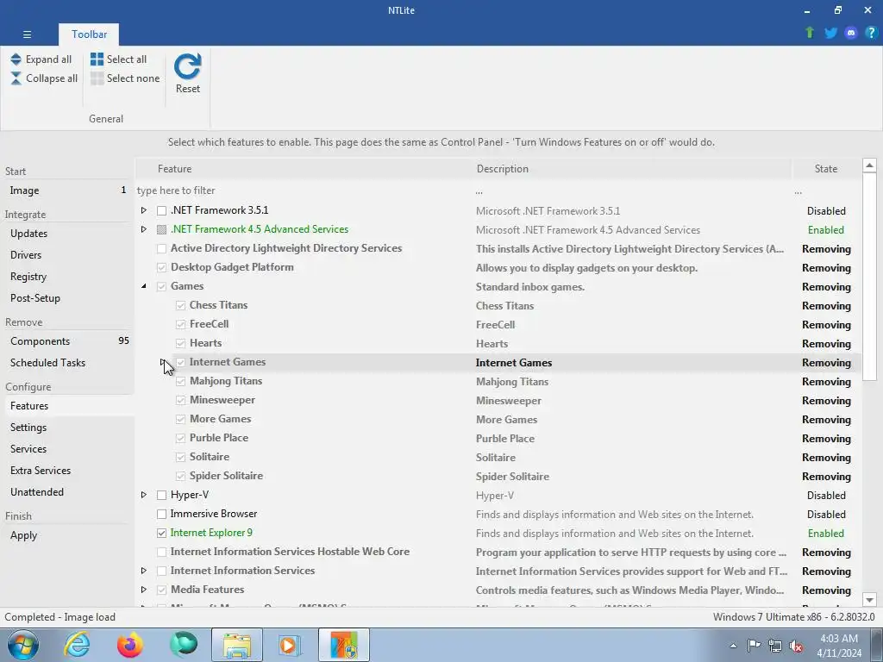Toggle the Minesweeper checkbox

pos(181,400)
